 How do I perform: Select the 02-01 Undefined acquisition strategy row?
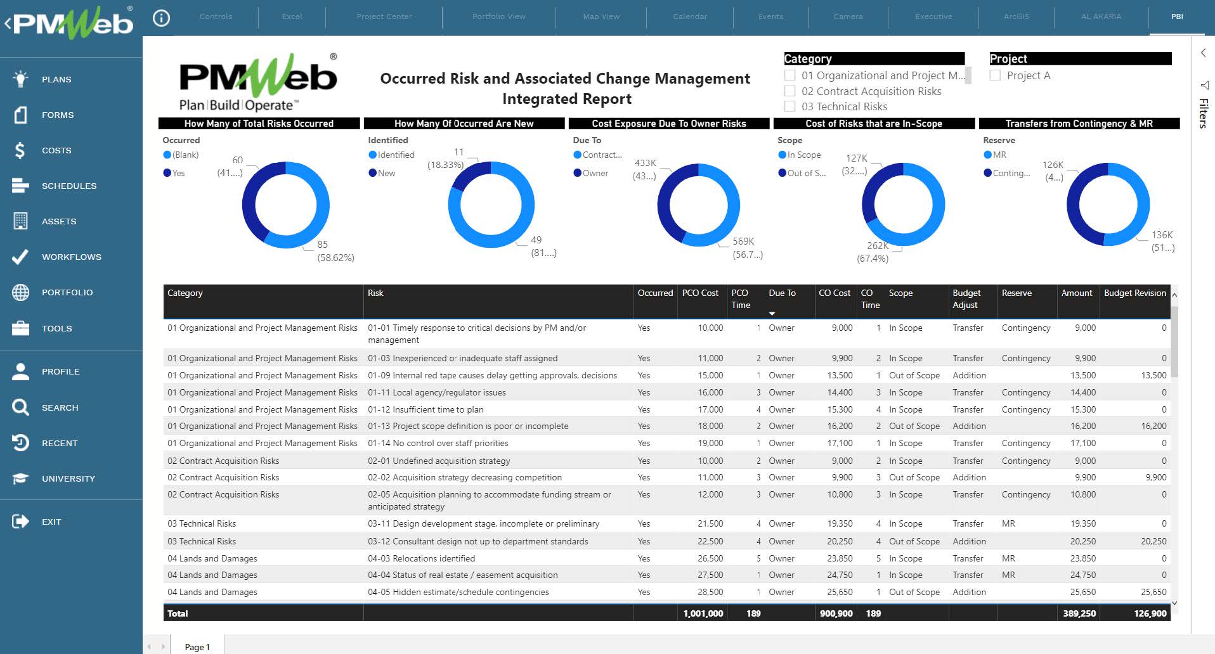[x=666, y=461]
